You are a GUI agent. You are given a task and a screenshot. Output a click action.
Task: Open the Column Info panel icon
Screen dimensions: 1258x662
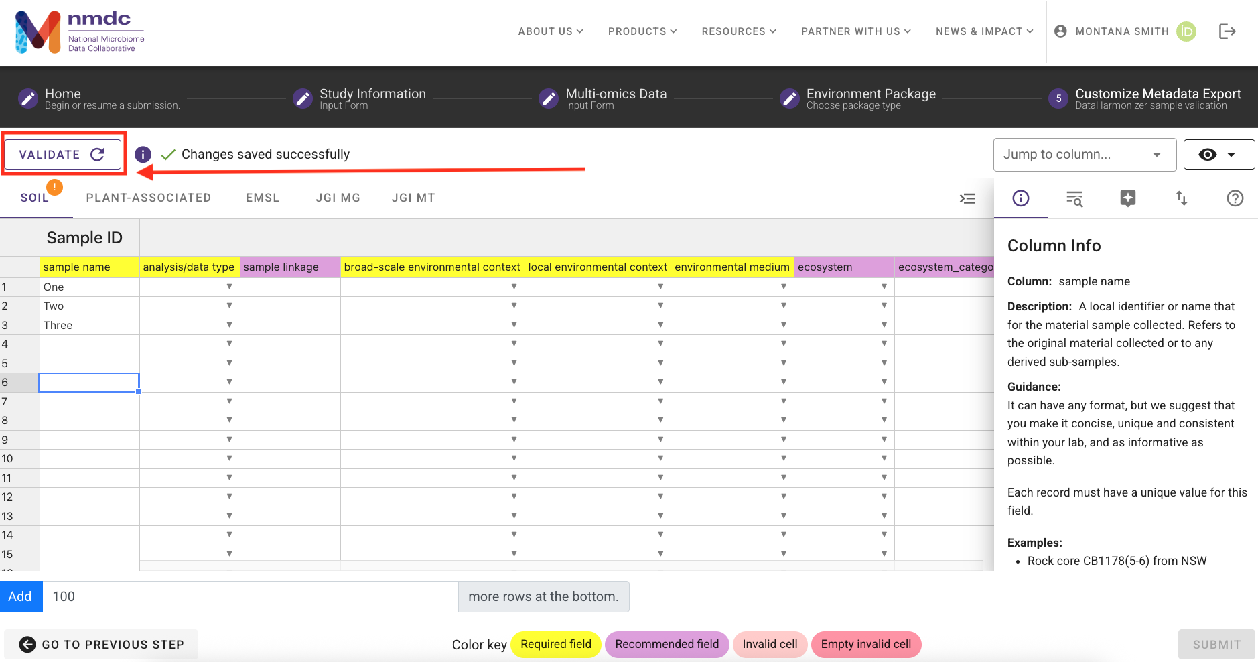pyautogui.click(x=1021, y=198)
